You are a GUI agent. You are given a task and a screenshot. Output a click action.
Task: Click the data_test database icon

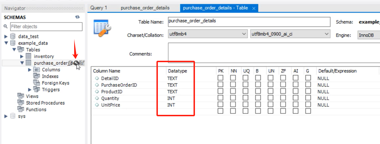[13, 37]
